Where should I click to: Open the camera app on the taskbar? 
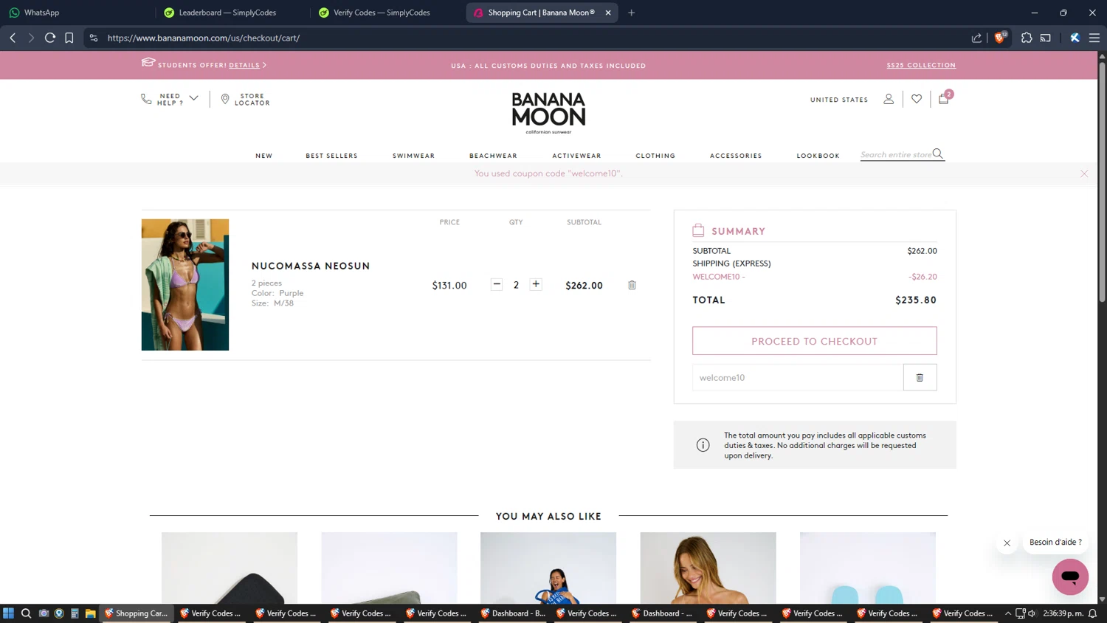pos(44,613)
